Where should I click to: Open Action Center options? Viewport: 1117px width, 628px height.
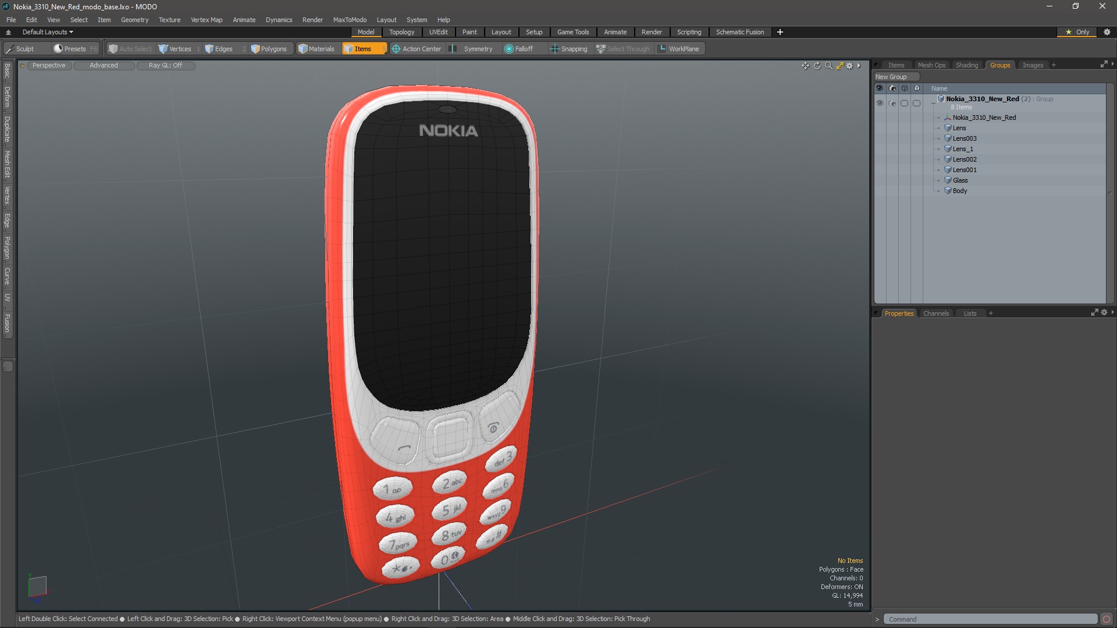417,49
